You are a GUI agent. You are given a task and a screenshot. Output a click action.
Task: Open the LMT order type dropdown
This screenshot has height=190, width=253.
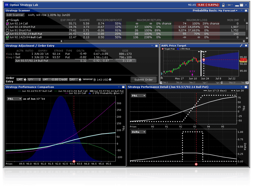click(21, 79)
